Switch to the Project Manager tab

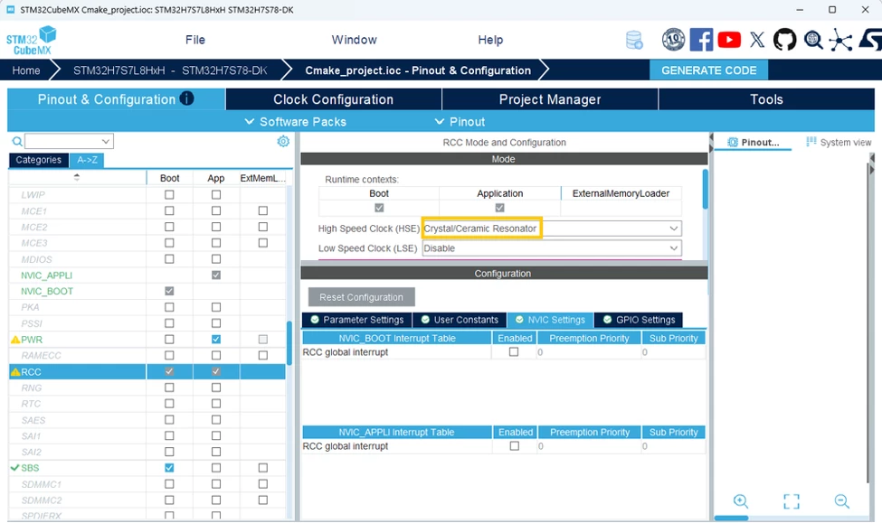(550, 99)
